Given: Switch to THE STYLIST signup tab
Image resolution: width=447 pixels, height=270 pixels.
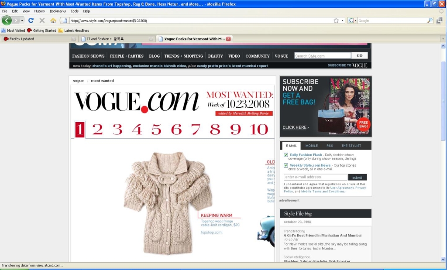Looking at the screenshot, I should pos(351,146).
